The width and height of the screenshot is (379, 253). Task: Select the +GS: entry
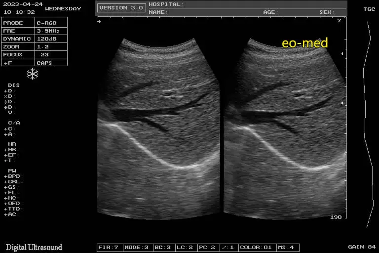tap(11, 187)
